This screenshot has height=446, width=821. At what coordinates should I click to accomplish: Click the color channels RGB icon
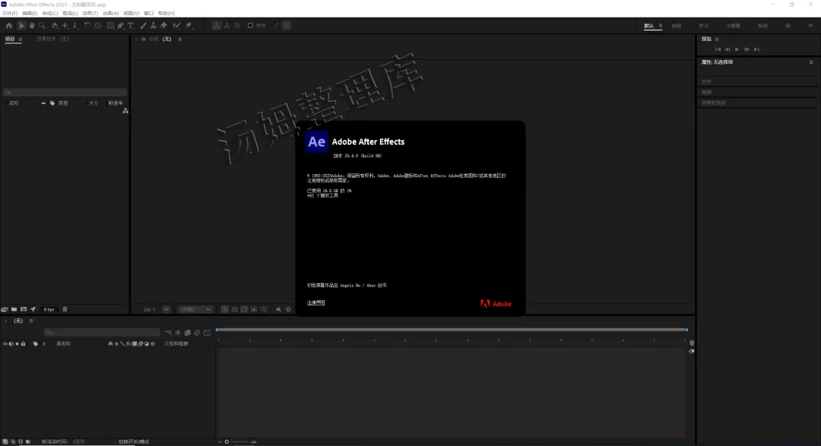pyautogui.click(x=278, y=309)
